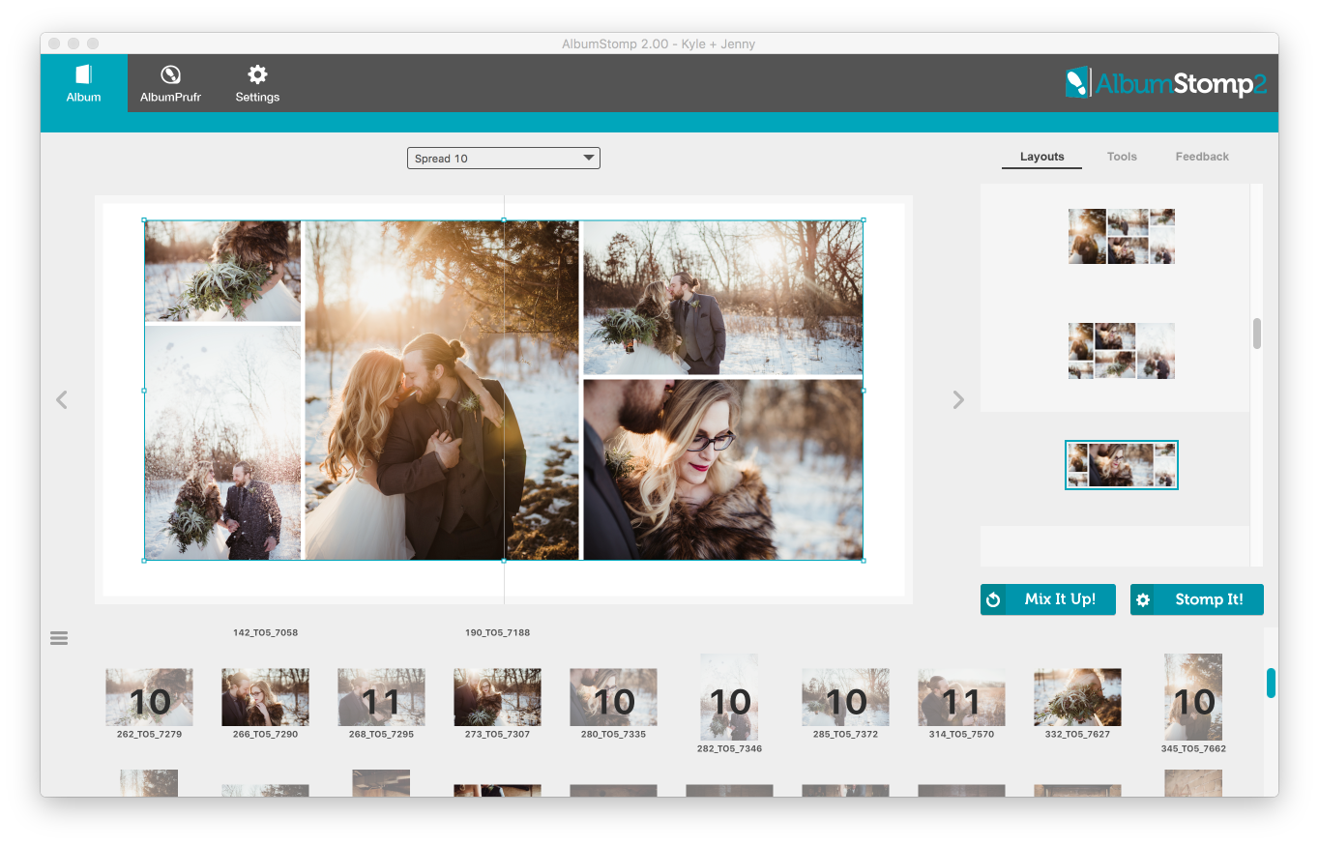Open the Album section

(83, 83)
